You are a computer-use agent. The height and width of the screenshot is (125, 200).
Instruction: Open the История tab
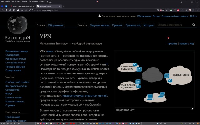coord(148,25)
